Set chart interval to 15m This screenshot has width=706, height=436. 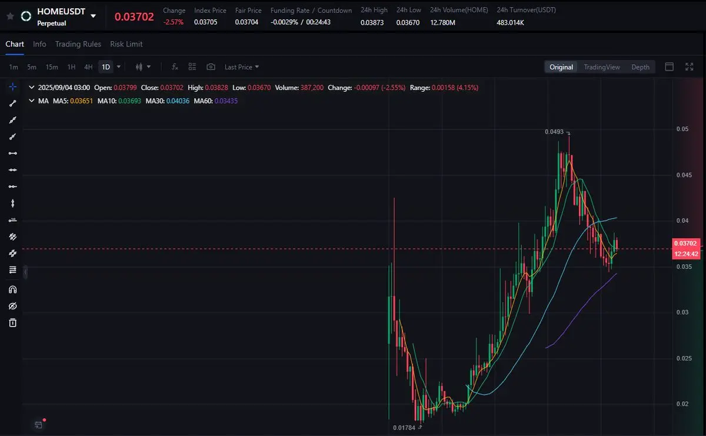pyautogui.click(x=52, y=67)
